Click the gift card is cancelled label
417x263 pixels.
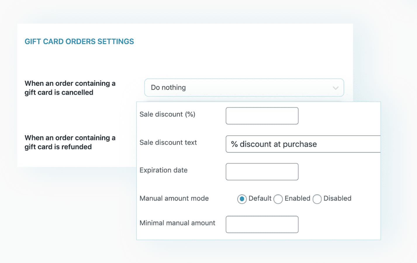(x=70, y=88)
